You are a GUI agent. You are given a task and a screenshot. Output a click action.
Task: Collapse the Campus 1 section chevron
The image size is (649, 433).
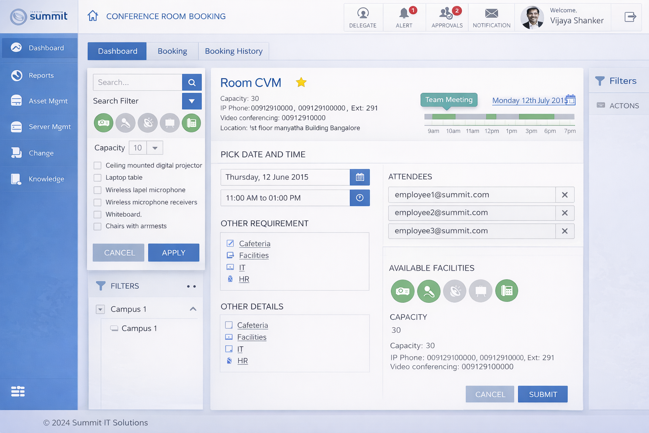193,309
